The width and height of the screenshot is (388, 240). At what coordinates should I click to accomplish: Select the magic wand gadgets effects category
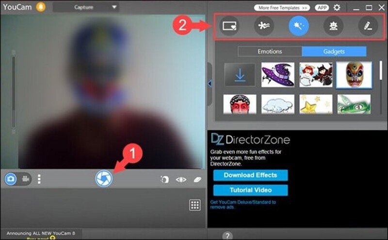click(x=299, y=26)
